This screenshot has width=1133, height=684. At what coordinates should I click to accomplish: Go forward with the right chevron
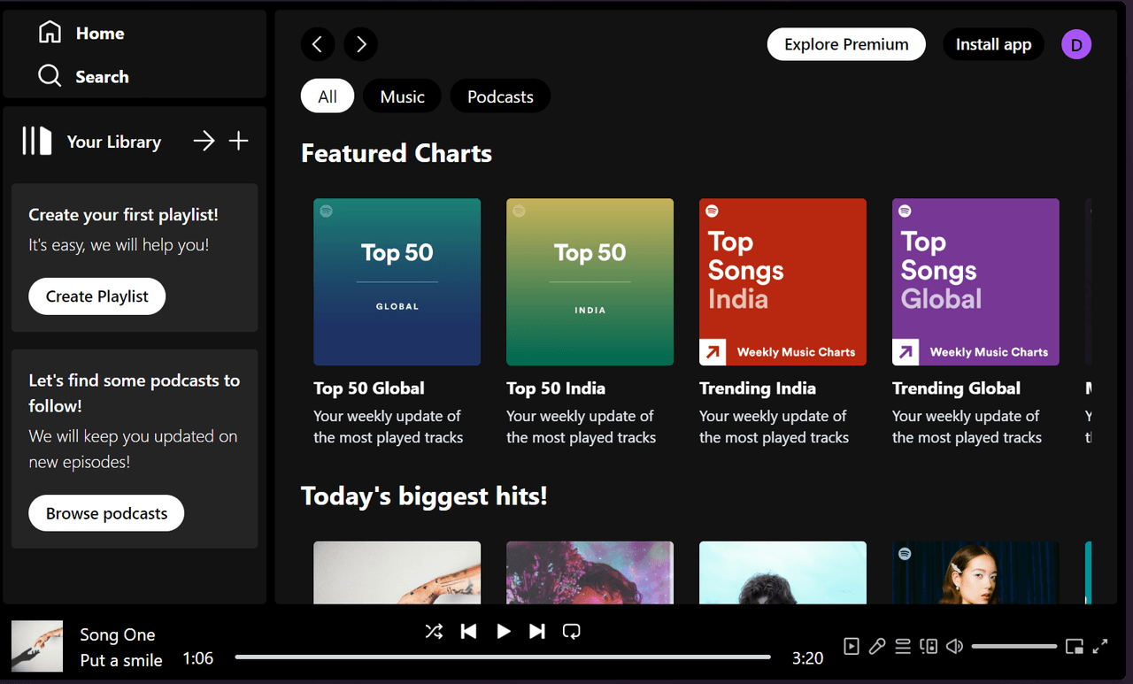click(x=361, y=44)
